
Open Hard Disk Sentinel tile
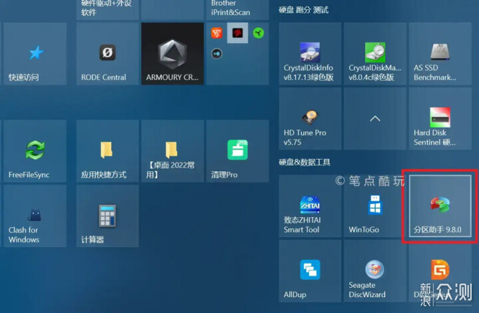(440, 119)
